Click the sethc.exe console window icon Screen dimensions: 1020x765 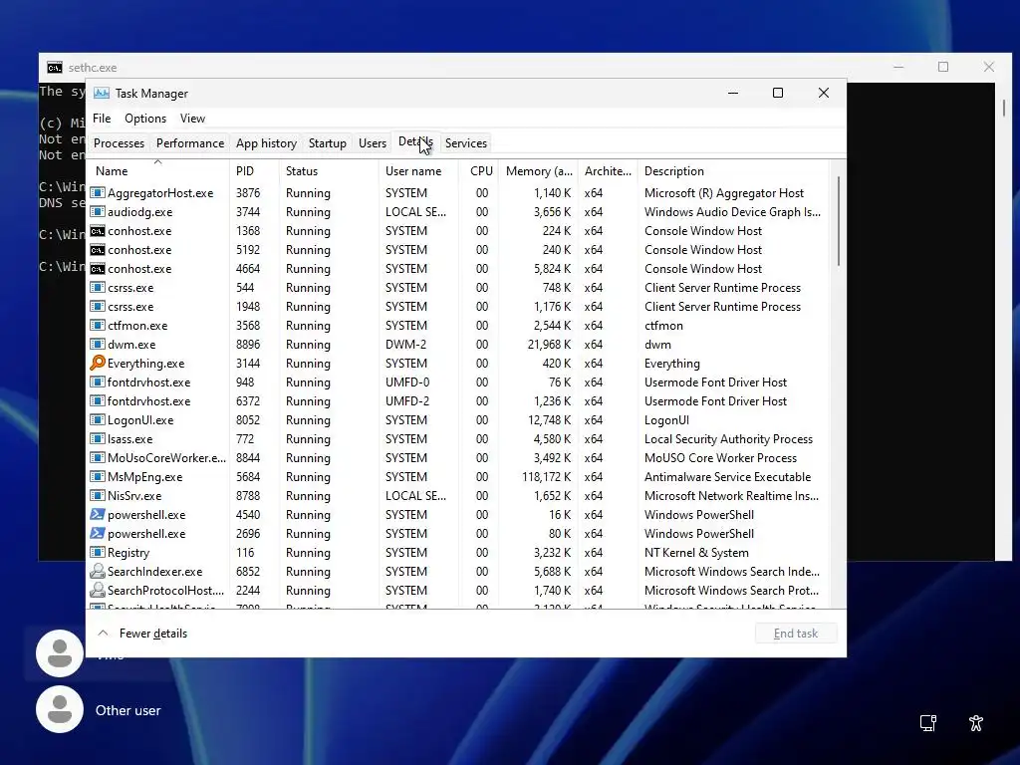[55, 67]
